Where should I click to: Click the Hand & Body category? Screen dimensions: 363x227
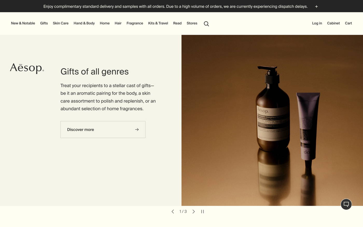click(x=84, y=23)
